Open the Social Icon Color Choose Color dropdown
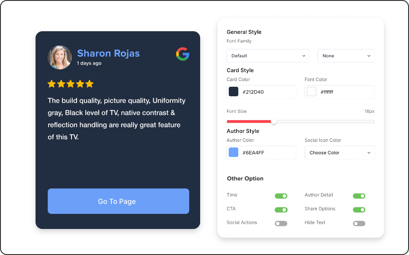 (x=339, y=153)
